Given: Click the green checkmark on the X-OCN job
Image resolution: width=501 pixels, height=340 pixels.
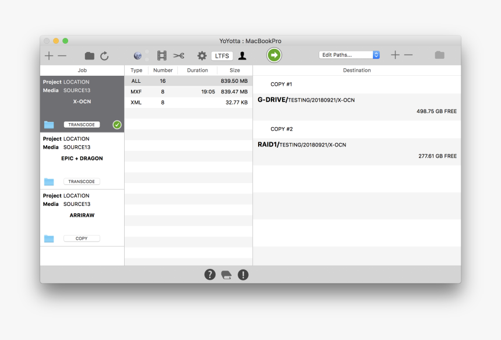Looking at the screenshot, I should point(116,124).
